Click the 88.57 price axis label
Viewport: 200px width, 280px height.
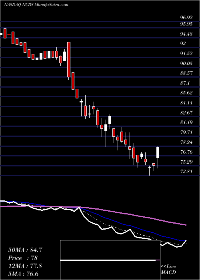click(186, 73)
